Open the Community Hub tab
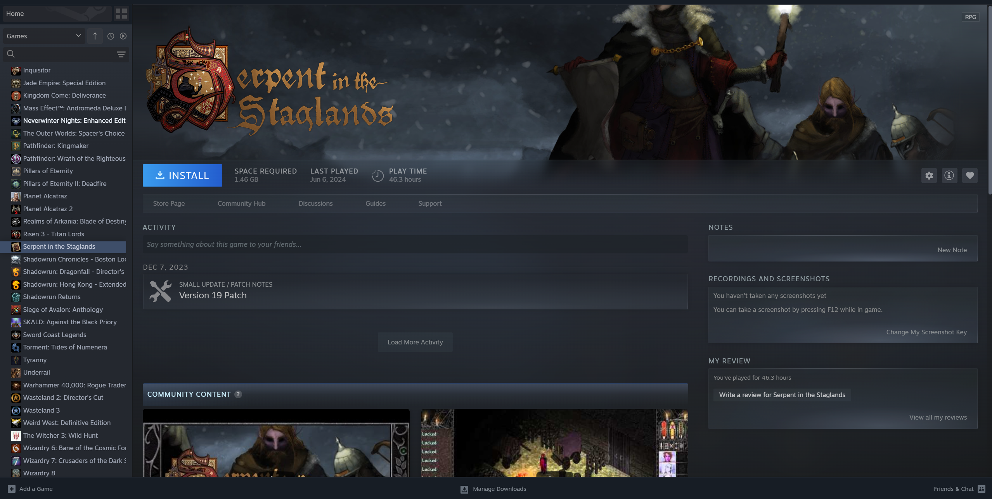Viewport: 992px width, 499px height. coord(241,203)
